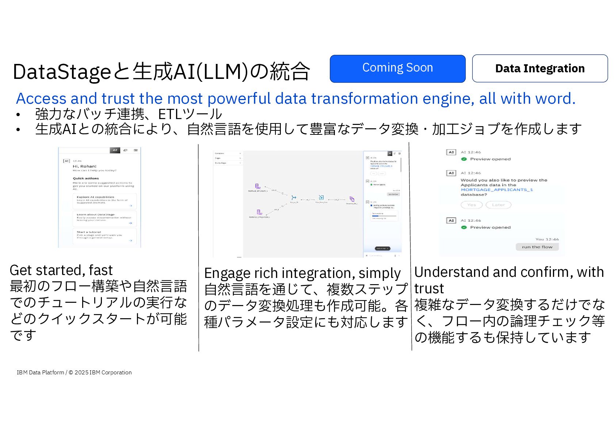Click arrow on Explore AI capabilities card
615x435 pixels.
tap(130, 206)
